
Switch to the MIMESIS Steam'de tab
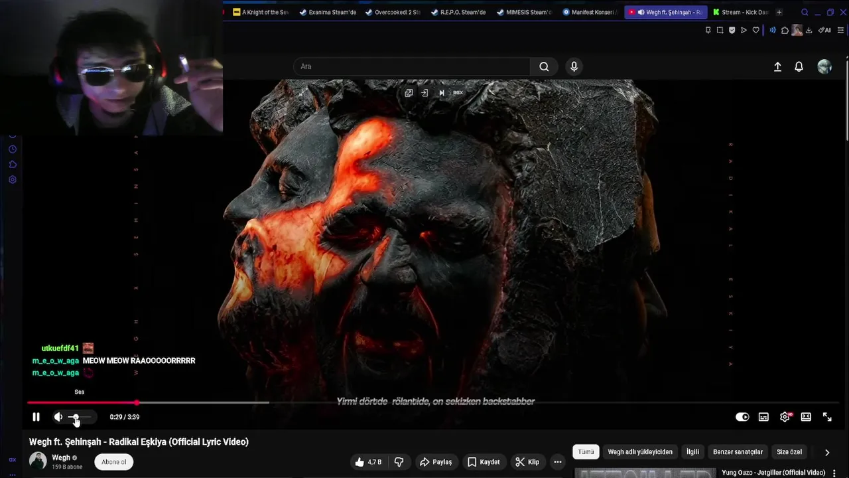524,12
